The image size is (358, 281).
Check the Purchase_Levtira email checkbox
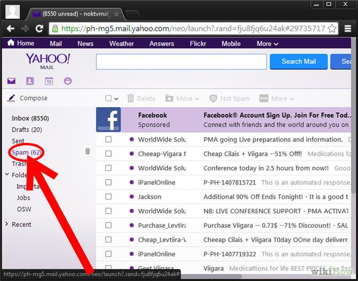coord(108,225)
